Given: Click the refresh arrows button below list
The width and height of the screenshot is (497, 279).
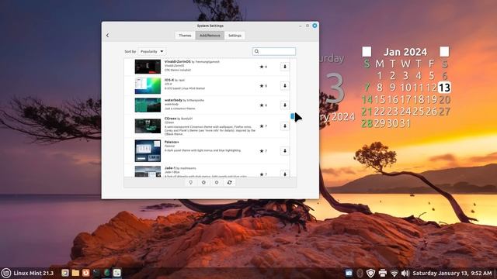Looking at the screenshot, I should click(x=230, y=183).
